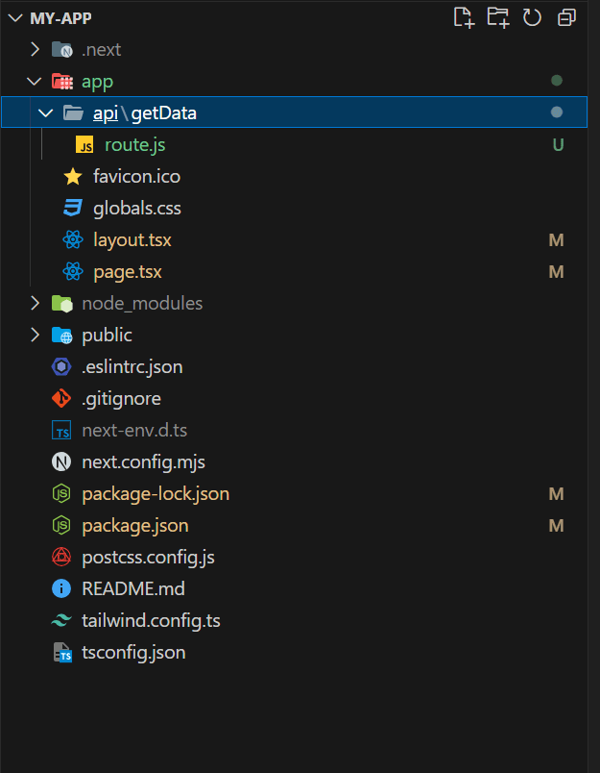Select the app folder name
This screenshot has height=773, width=600.
click(98, 83)
